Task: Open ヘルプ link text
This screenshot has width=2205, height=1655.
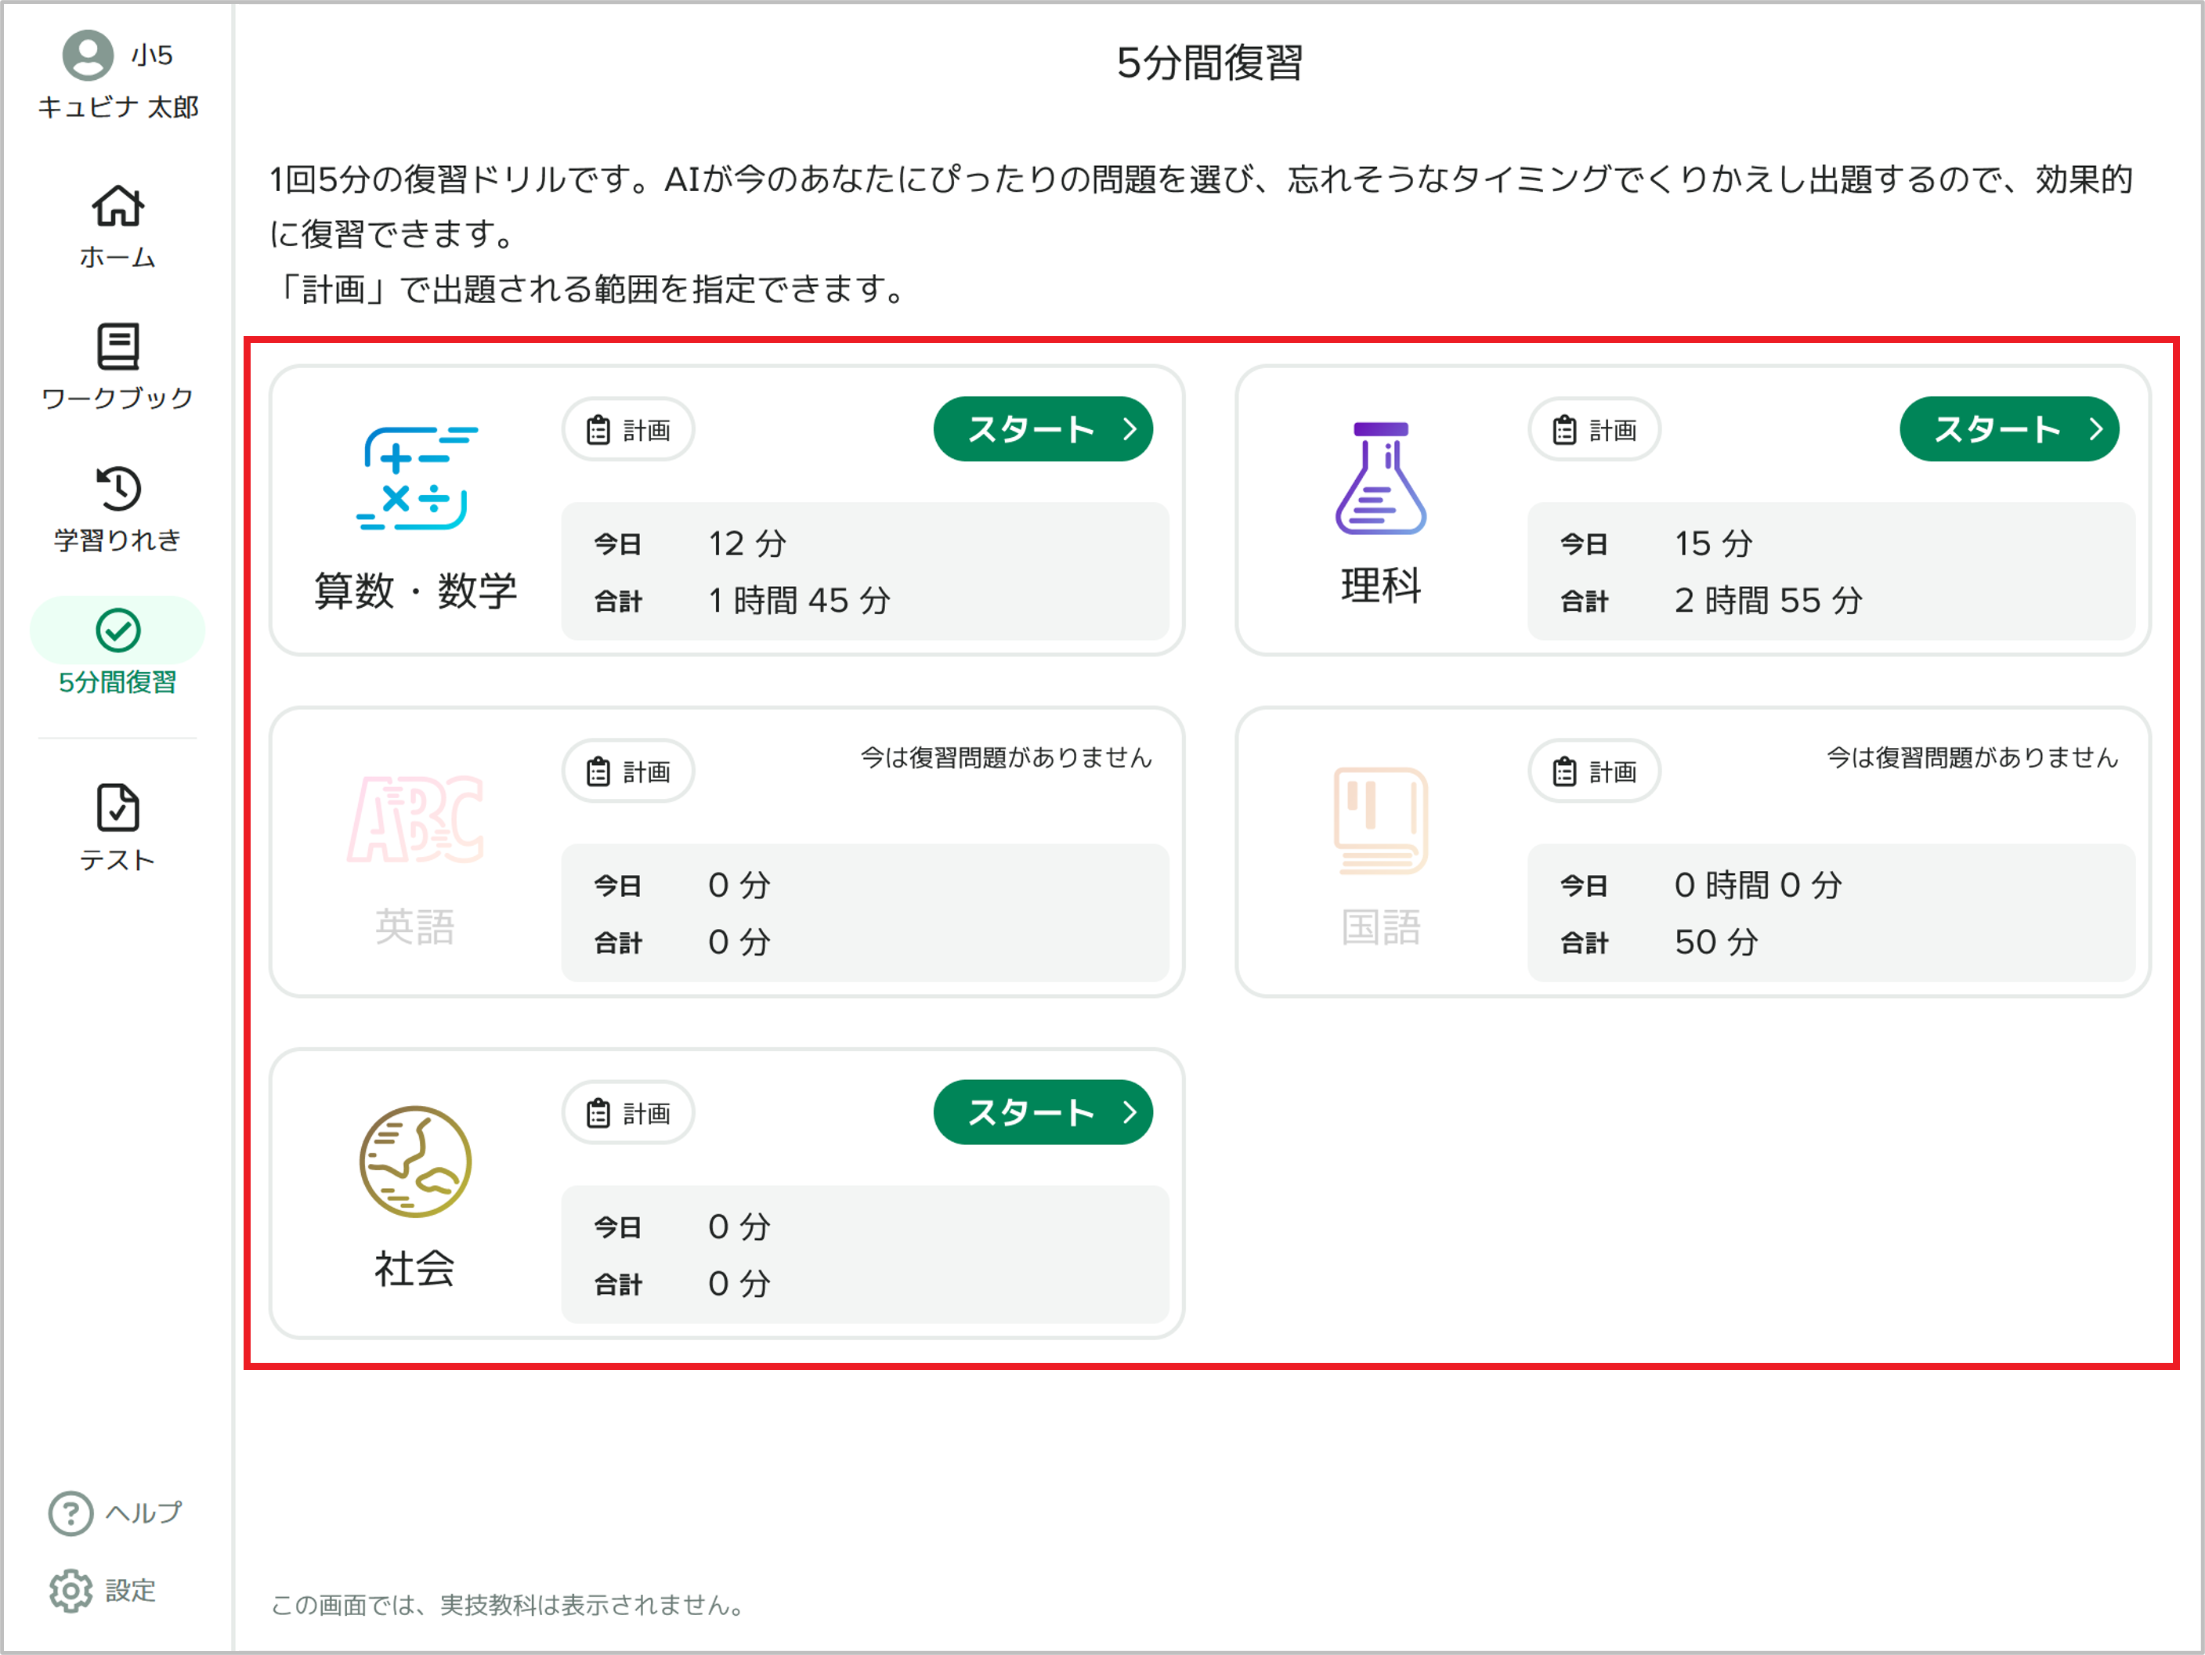Action: click(x=145, y=1512)
